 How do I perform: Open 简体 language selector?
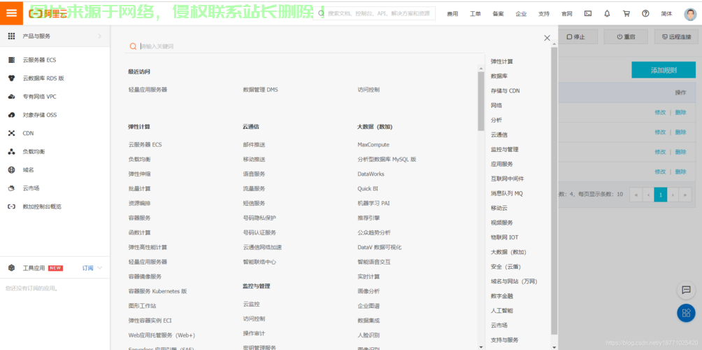click(x=666, y=14)
